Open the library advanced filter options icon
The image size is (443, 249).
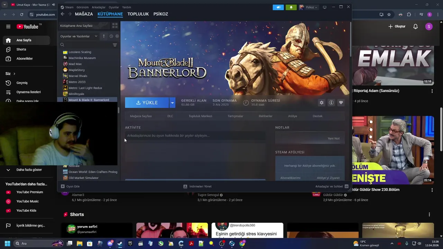tap(115, 45)
